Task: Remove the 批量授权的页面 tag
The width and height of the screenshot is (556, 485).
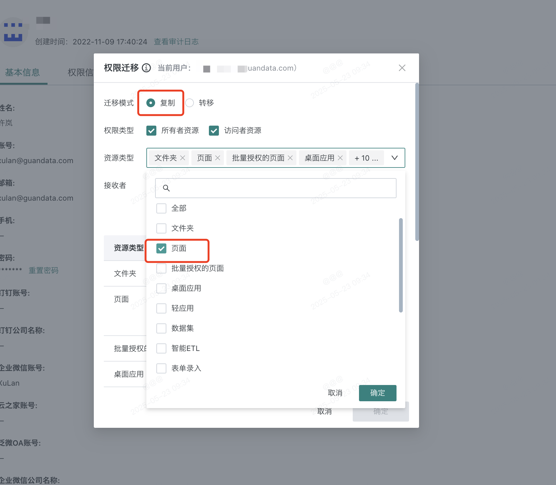Action: click(290, 158)
